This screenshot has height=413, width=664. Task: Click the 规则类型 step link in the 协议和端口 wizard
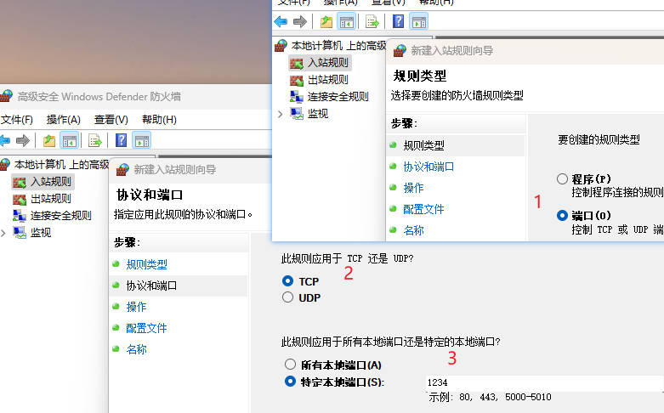(x=146, y=264)
